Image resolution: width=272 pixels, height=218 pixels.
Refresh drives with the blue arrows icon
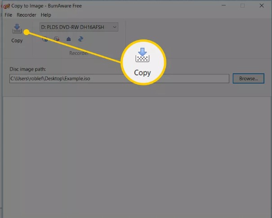pos(80,39)
